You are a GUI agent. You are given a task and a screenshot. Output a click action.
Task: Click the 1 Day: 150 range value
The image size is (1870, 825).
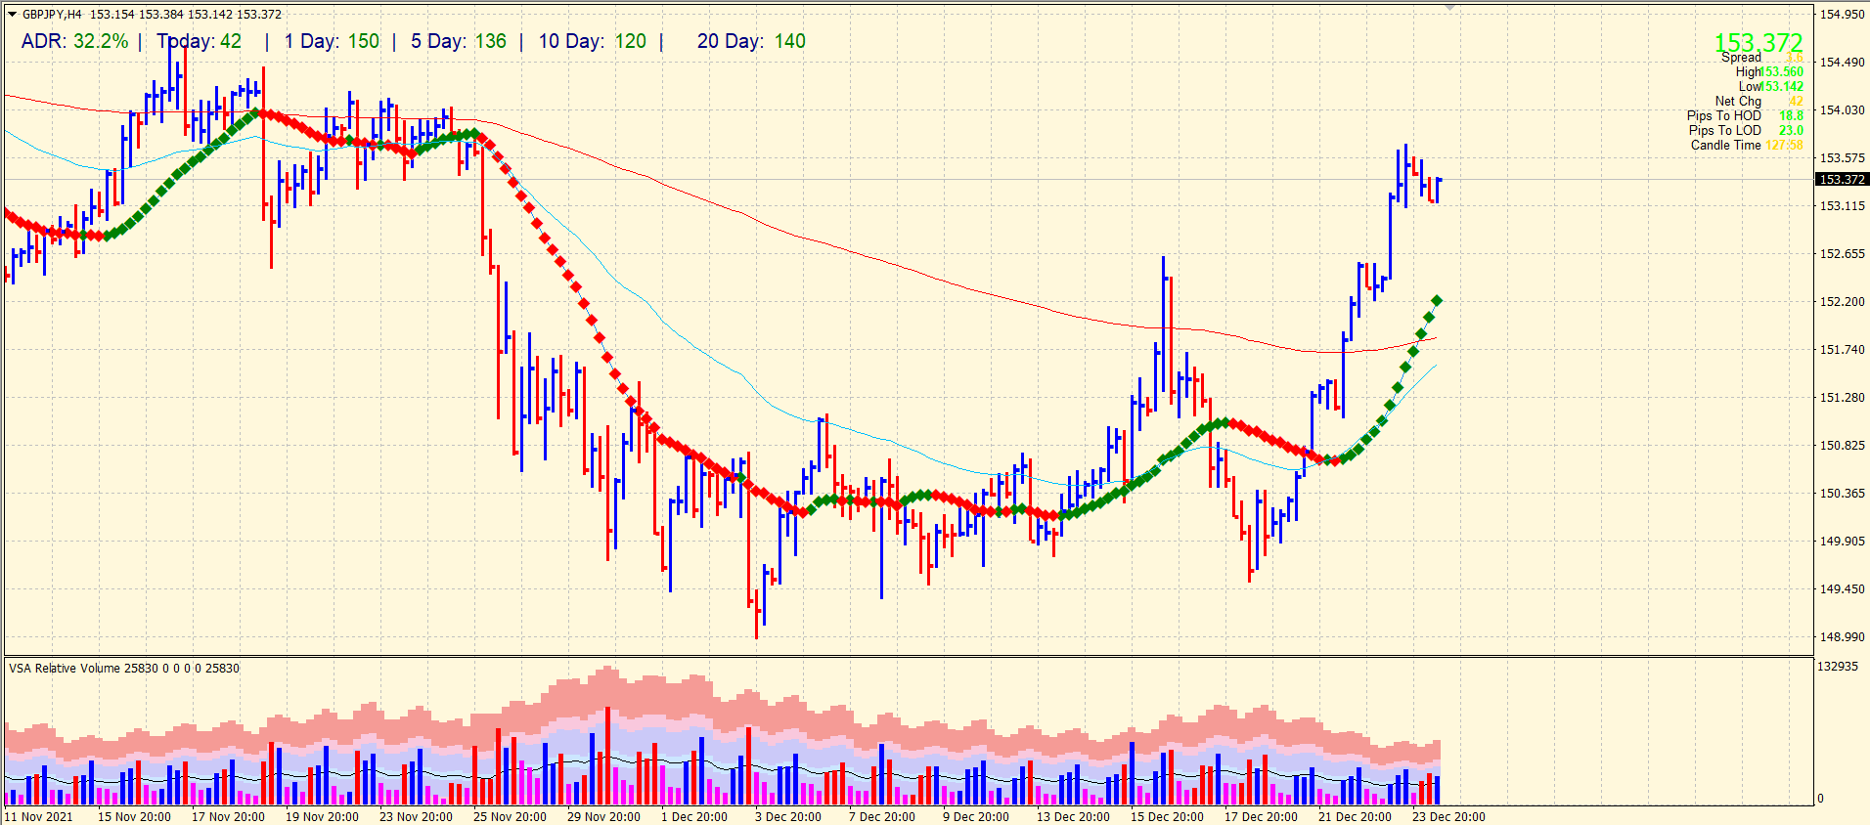click(333, 41)
